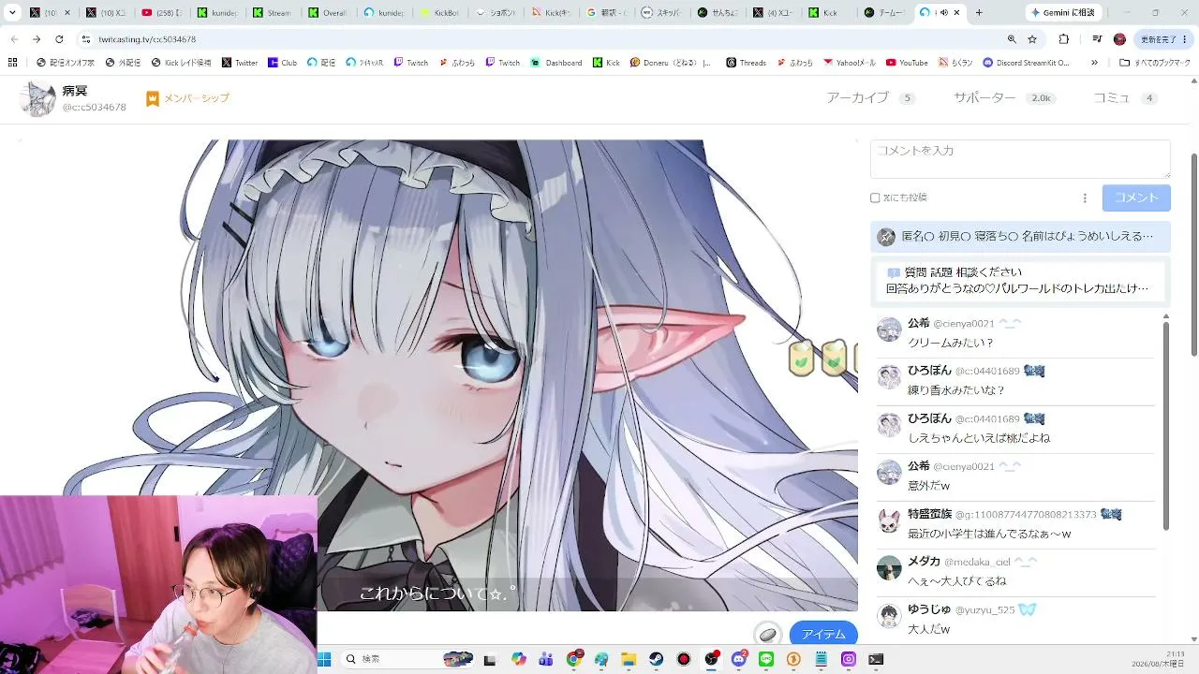Screen dimensions: 1199x674
Task: Open a new browser tab
Action: 979,13
